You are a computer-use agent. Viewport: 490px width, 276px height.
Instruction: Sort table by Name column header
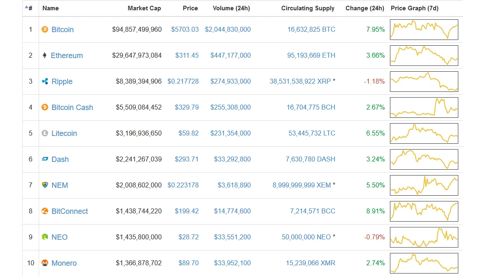(x=51, y=8)
